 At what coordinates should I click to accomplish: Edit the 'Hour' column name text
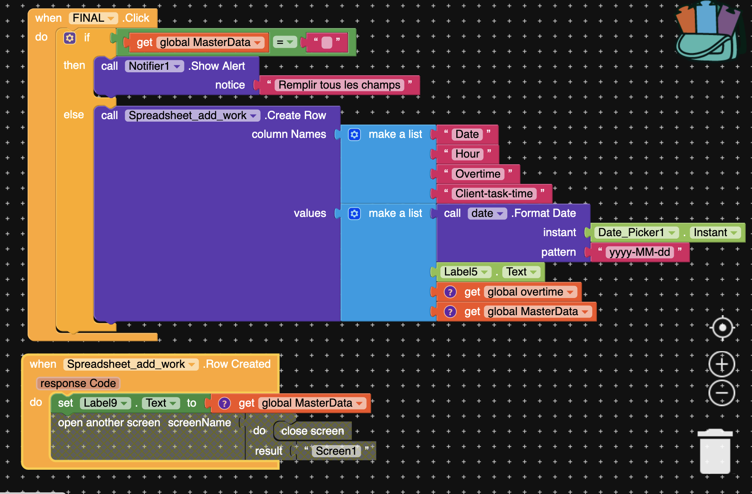tap(468, 154)
